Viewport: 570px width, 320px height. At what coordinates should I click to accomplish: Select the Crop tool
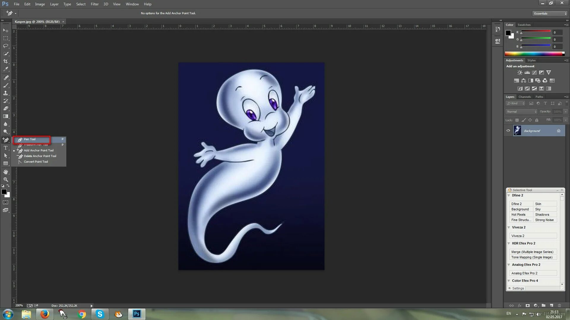click(6, 61)
